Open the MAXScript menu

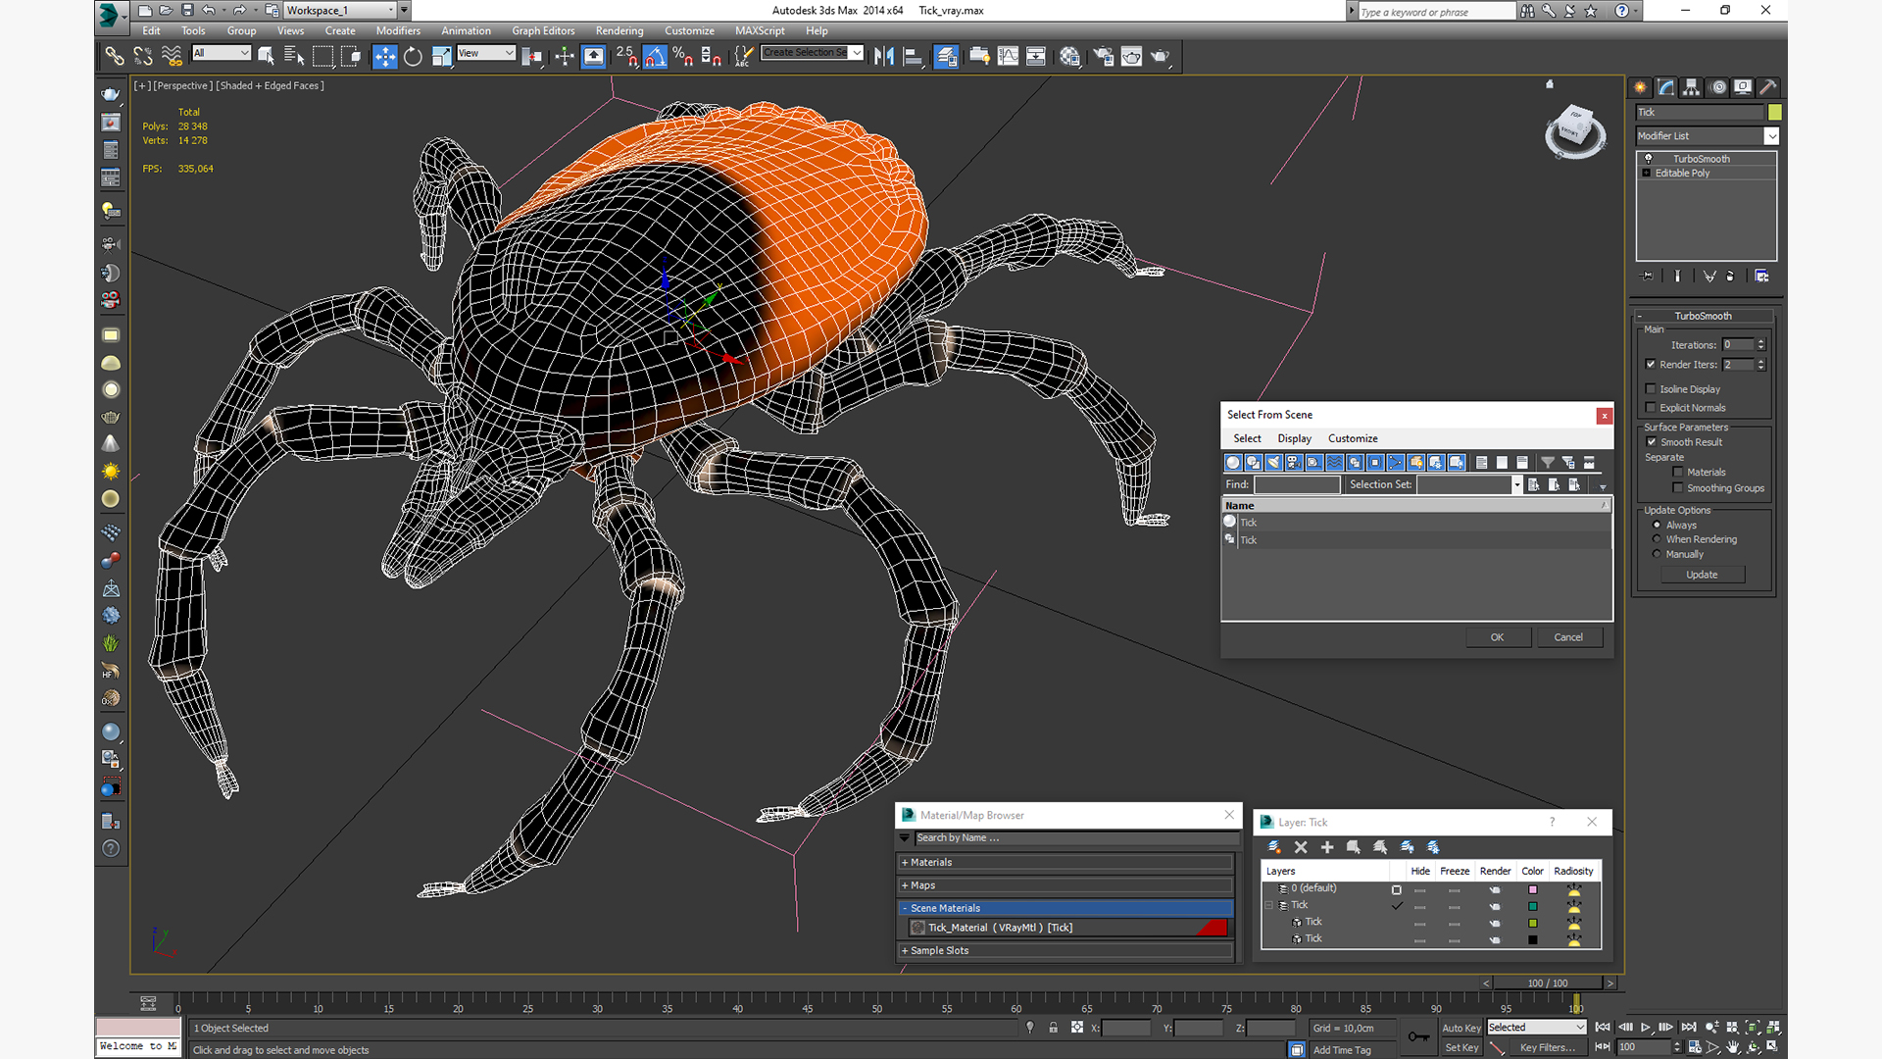coord(760,31)
